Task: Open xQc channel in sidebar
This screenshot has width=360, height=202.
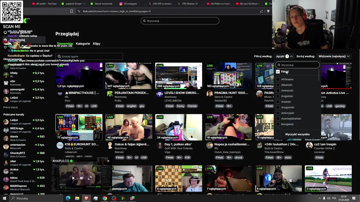Action: (x=24, y=83)
